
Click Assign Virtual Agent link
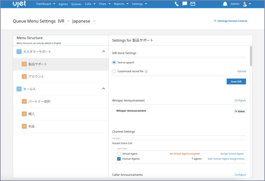click(232, 154)
